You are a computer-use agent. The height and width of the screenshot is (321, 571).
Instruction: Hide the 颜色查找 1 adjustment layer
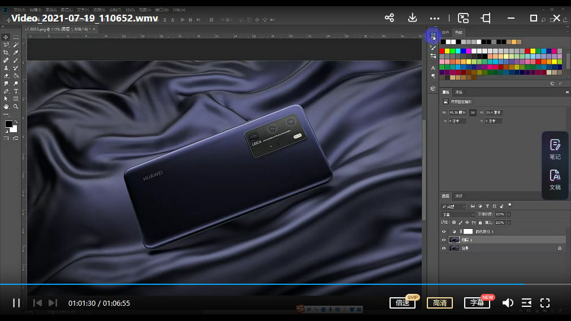click(444, 232)
